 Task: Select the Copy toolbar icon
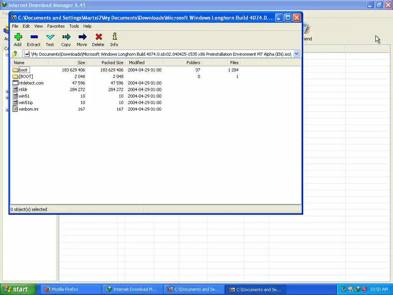66,37
